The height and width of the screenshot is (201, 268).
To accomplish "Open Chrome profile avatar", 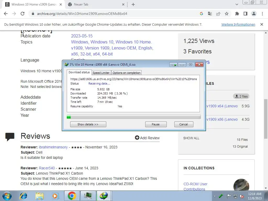I will (254, 14).
